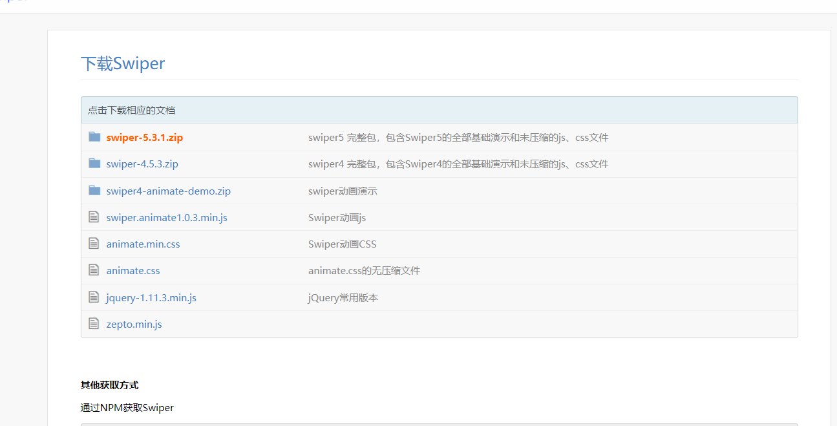Click the jQuery常用版本 description
This screenshot has width=837, height=426.
coord(343,298)
